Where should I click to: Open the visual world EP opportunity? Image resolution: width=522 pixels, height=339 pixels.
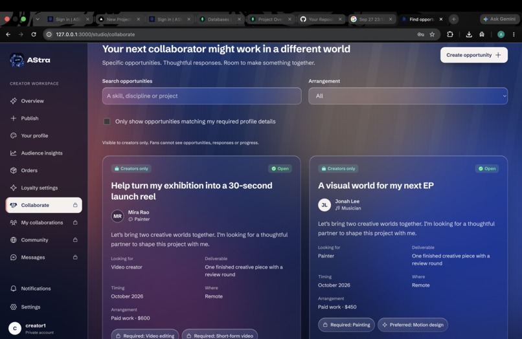(376, 186)
